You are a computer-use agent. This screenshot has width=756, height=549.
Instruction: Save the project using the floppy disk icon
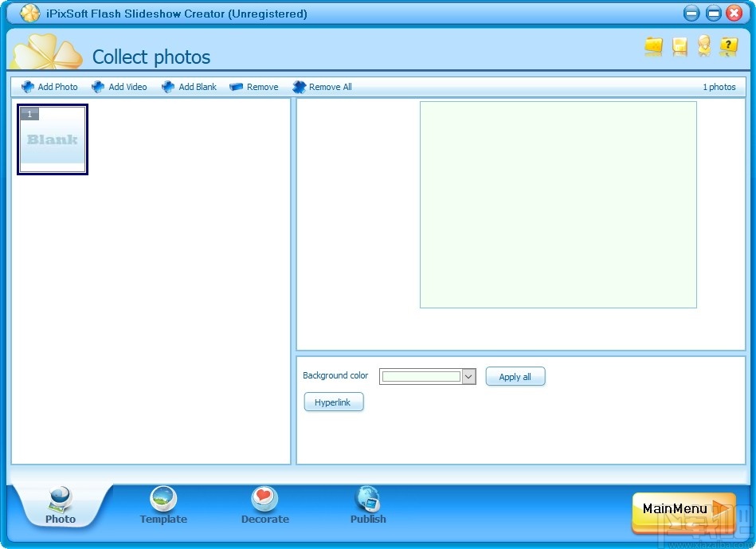pos(679,47)
